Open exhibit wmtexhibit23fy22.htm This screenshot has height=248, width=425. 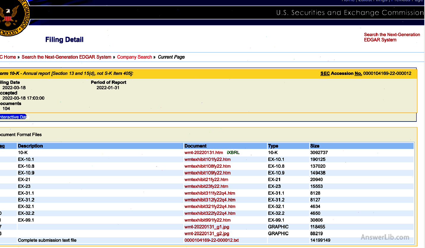[206, 186]
